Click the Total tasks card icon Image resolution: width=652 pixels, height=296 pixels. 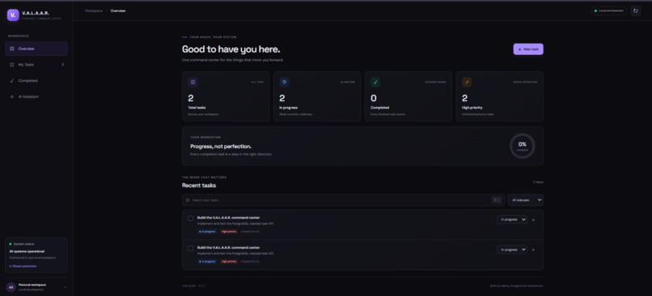click(193, 82)
